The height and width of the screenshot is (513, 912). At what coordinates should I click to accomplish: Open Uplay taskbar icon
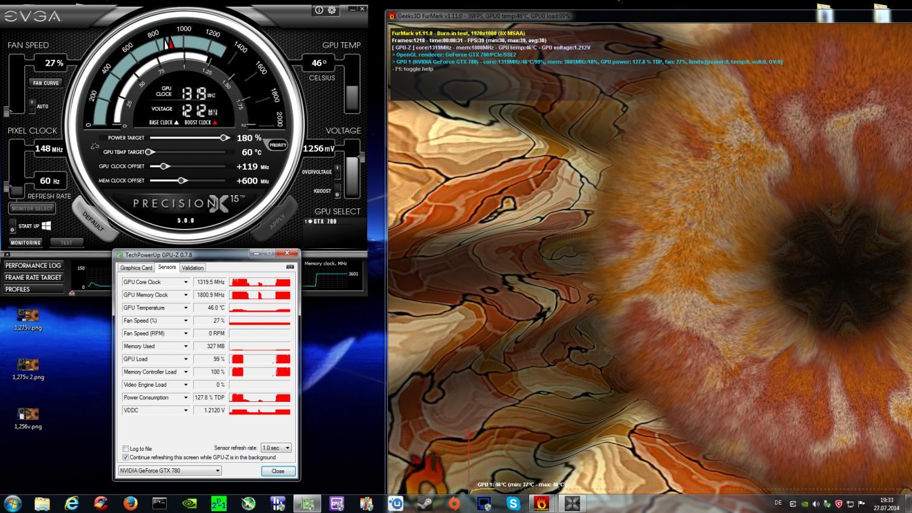pos(396,503)
